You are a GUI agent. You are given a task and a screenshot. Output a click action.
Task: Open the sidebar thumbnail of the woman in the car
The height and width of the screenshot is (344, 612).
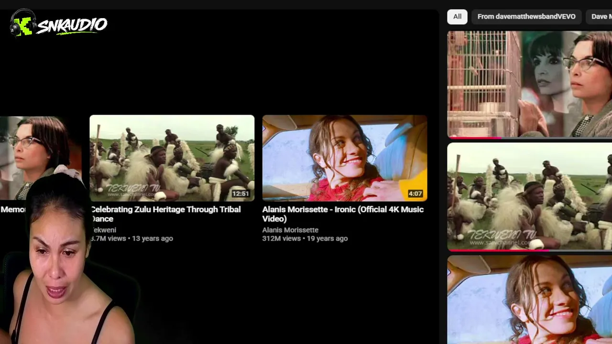530,300
